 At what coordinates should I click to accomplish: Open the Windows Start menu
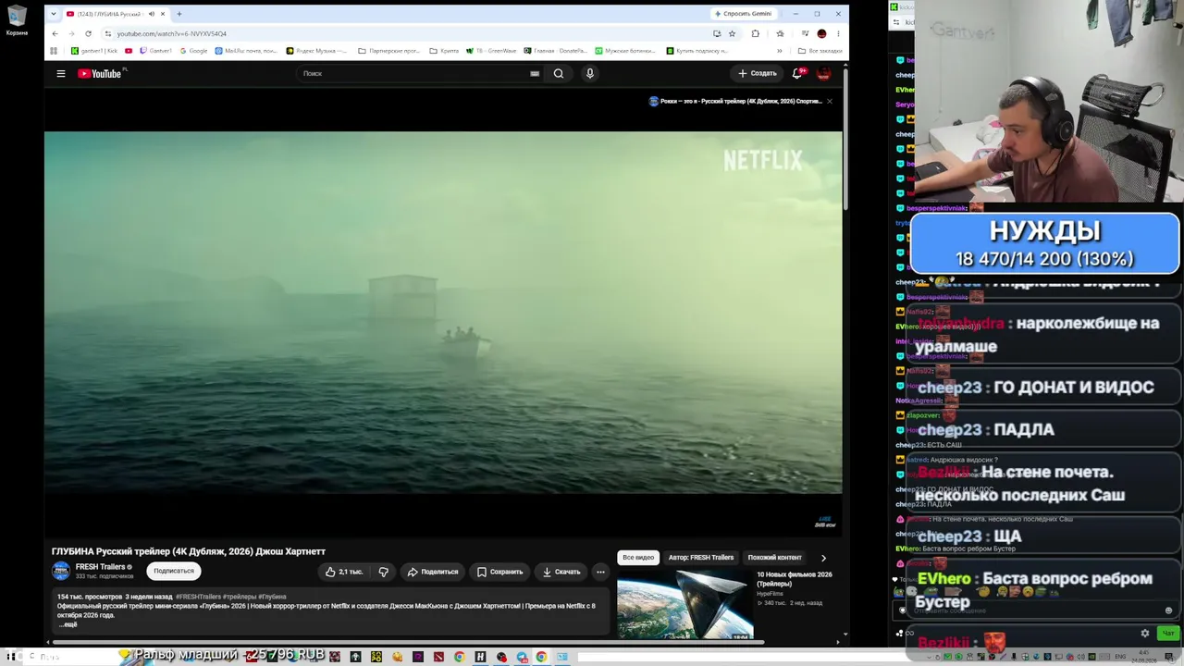point(11,657)
